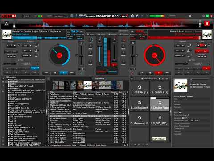Screen dimensions: 214x161
Task: Click SYNC button on deck B
Action: click(167, 73)
